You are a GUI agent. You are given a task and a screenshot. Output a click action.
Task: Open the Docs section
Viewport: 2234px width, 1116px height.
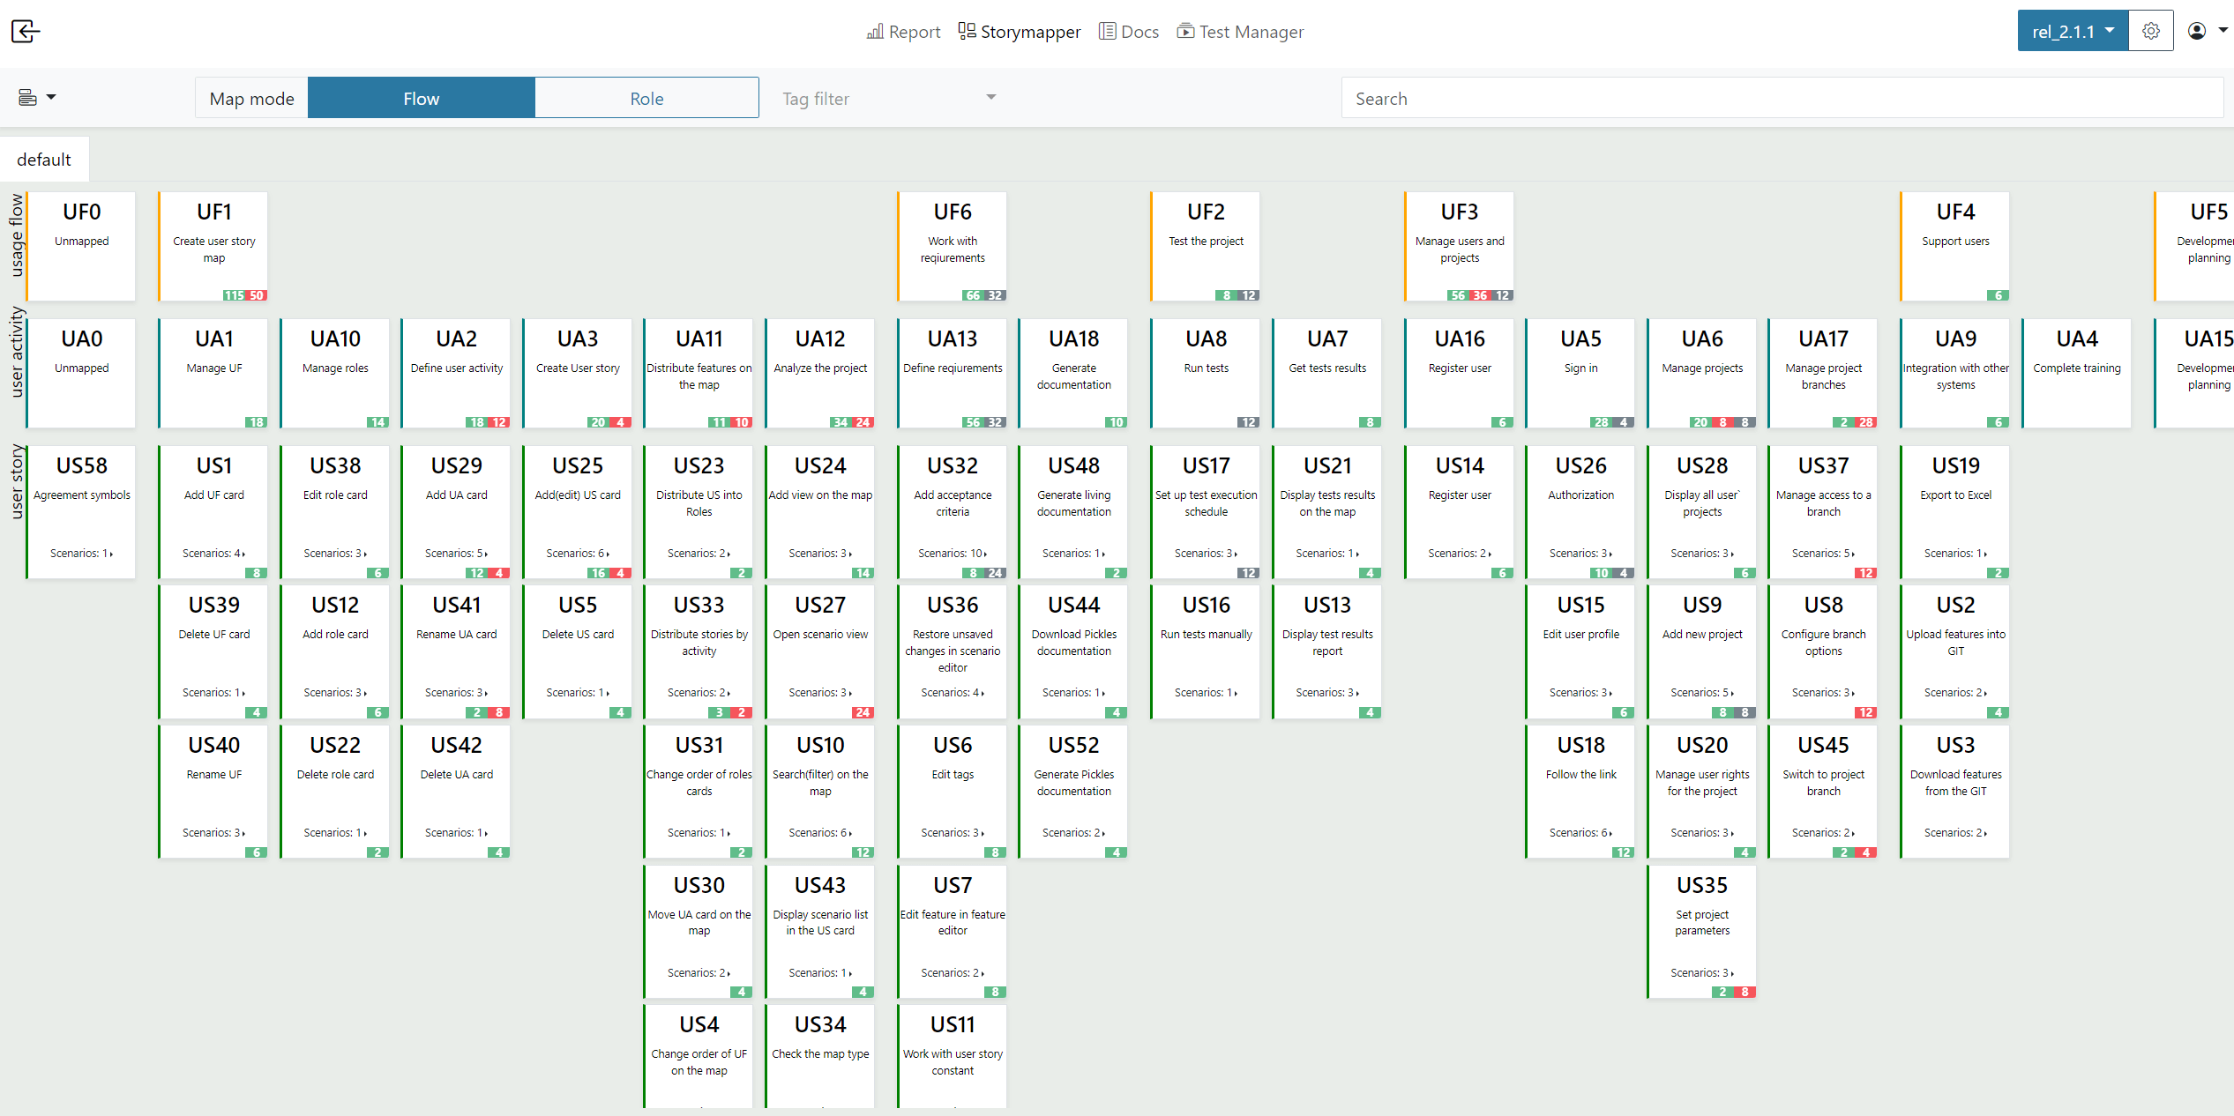pyautogui.click(x=1129, y=32)
